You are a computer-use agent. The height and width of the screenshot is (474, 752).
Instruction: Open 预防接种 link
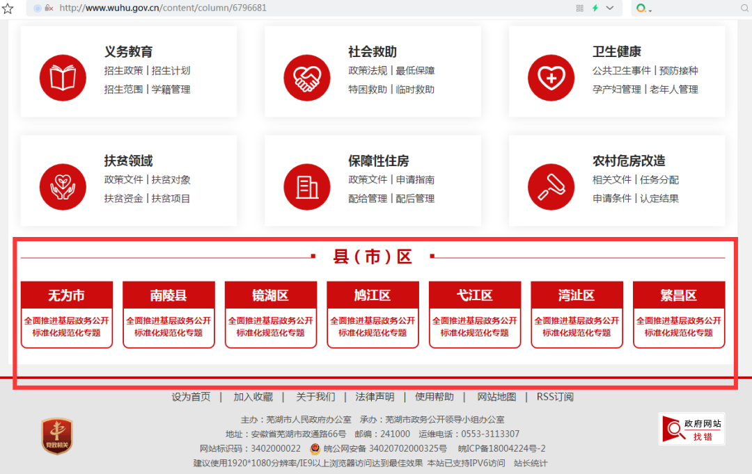(x=678, y=71)
